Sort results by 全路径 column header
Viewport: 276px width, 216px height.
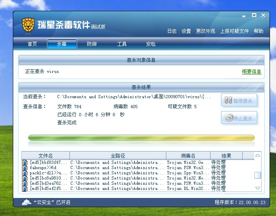click(x=118, y=156)
